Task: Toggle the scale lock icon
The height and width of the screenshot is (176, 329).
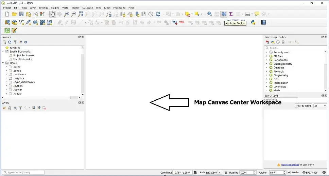Action: point(226,172)
